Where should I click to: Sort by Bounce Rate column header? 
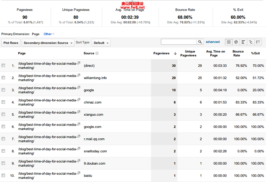click(x=238, y=53)
